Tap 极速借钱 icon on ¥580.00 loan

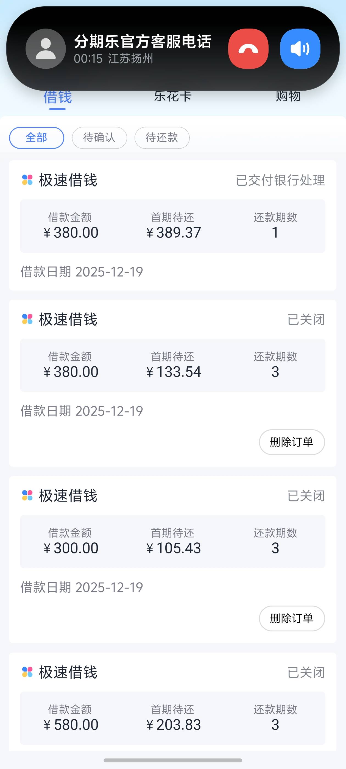(x=27, y=672)
